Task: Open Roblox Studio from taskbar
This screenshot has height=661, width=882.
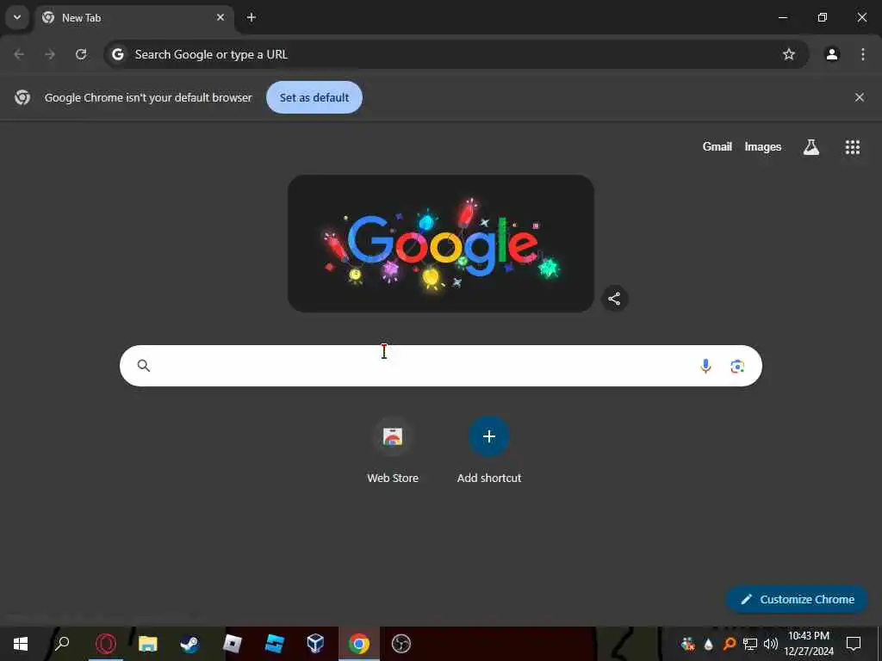Action: 275,644
